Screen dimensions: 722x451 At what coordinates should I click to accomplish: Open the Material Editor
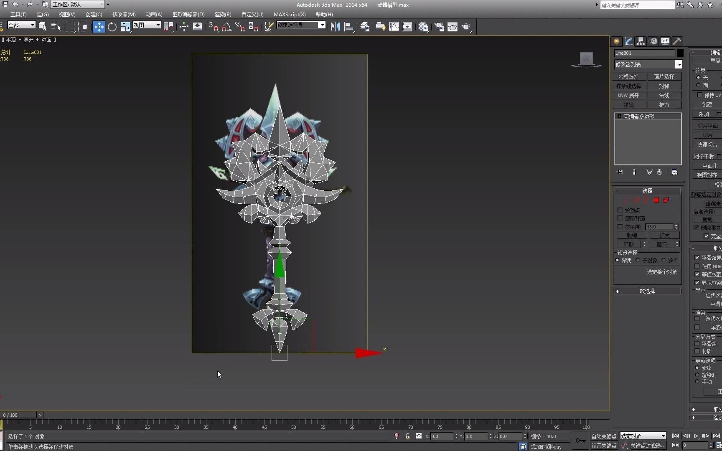[423, 27]
